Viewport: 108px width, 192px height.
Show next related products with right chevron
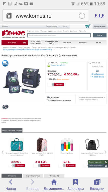click(x=105, y=152)
